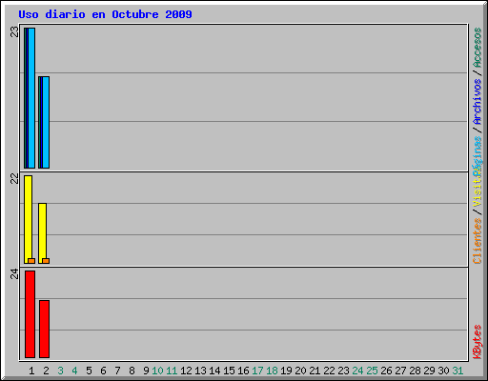The height and width of the screenshot is (381, 488).
Task: Click x-axis day label 29
Action: [x=429, y=371]
